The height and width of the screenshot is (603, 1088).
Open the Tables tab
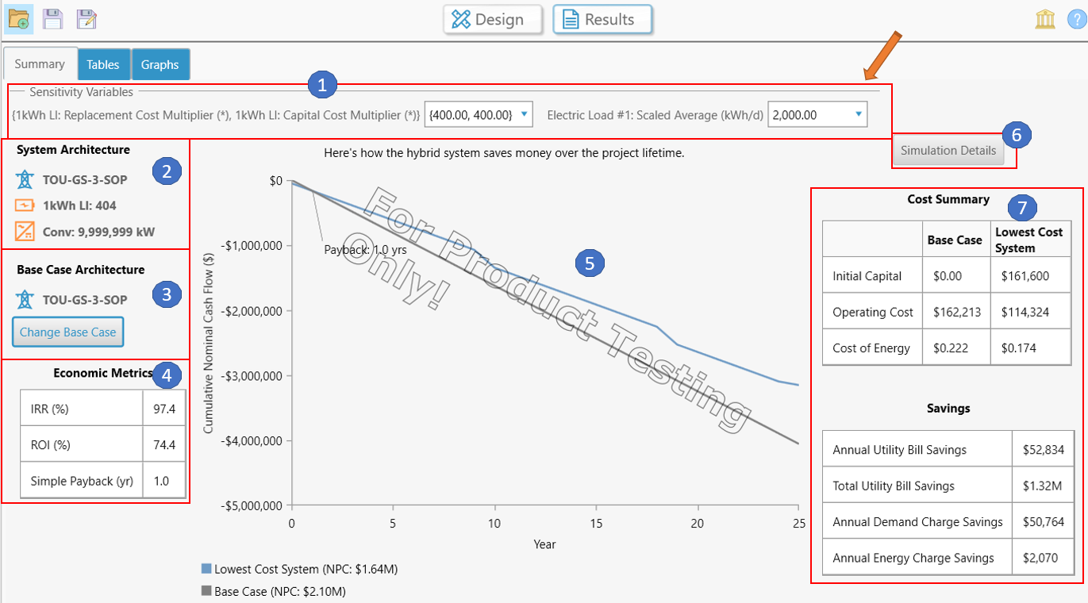pyautogui.click(x=104, y=65)
